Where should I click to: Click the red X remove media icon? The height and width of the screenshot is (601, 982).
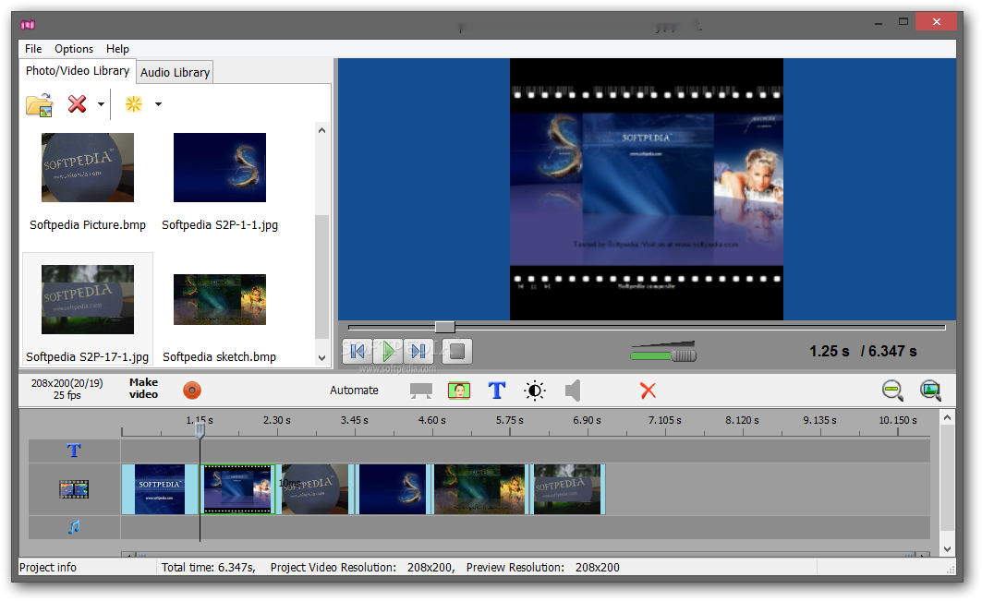(78, 104)
